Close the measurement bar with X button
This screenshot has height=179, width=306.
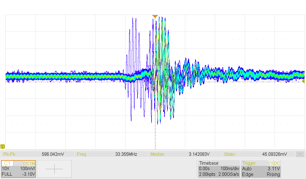tap(300, 154)
